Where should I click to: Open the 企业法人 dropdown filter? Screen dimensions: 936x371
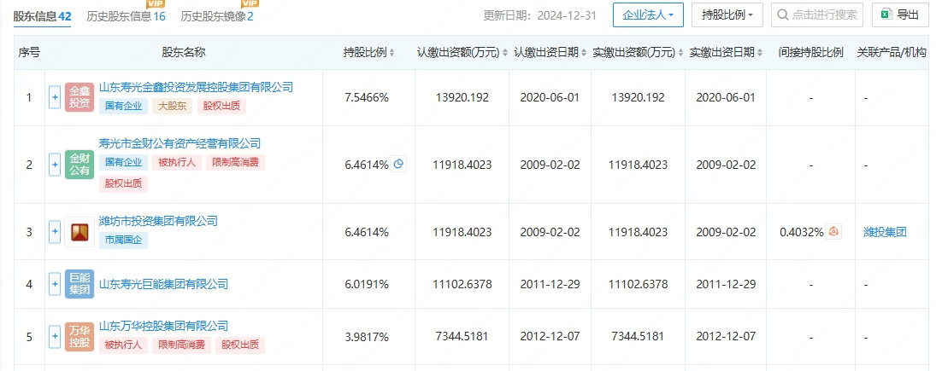click(x=648, y=14)
